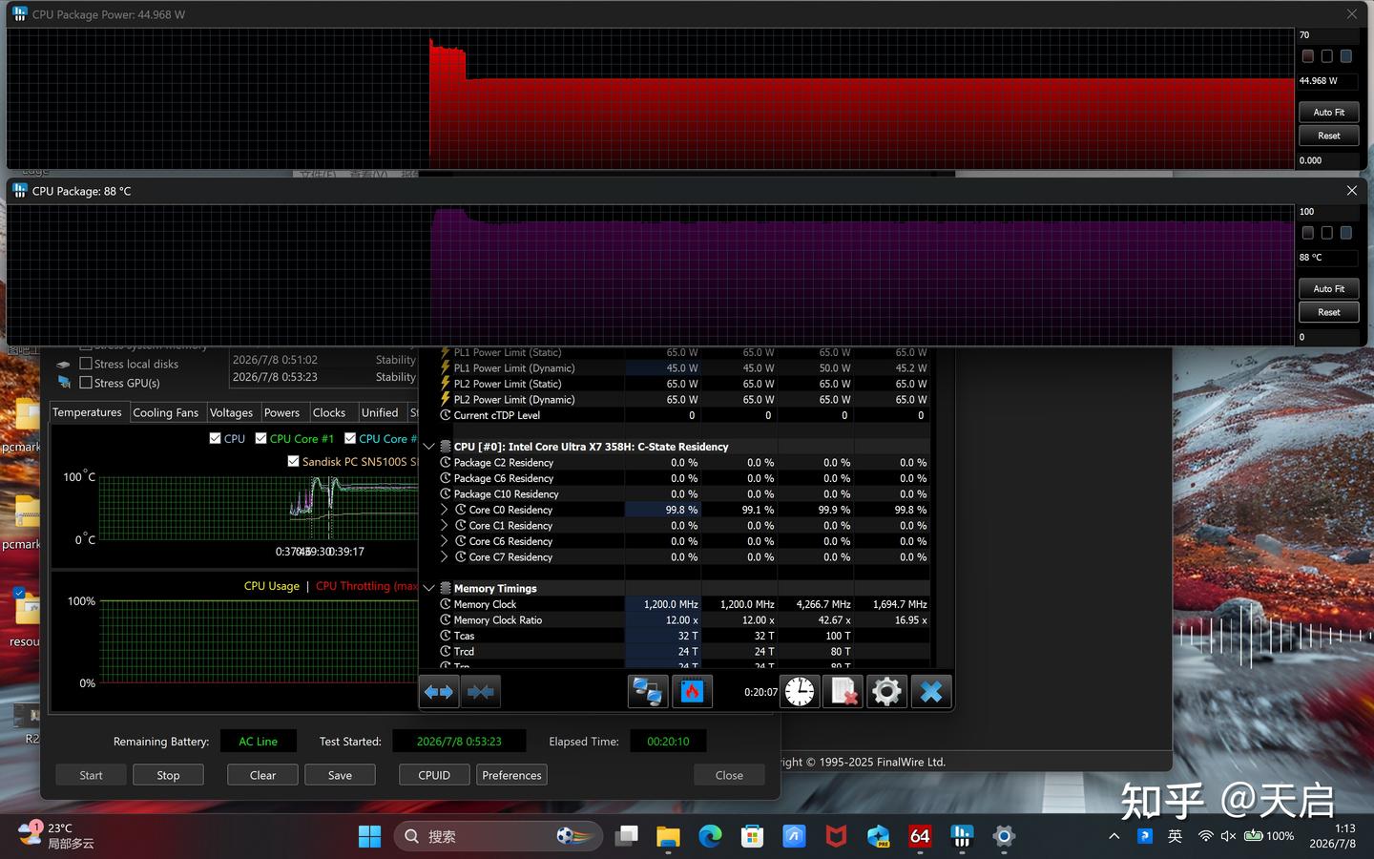Open Task View from the taskbar
Screen dimensions: 1374x859
tap(627, 837)
